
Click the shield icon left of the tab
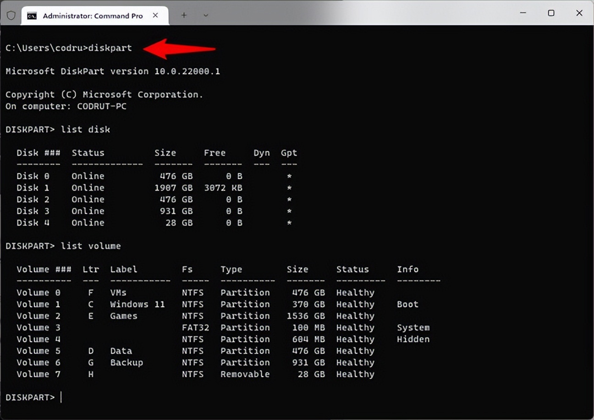click(x=11, y=16)
